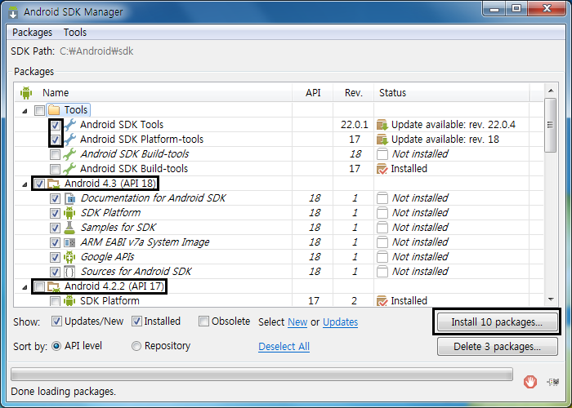572x408 pixels.
Task: Click the Installed status icon of API 17 SDK Platform
Action: point(382,301)
